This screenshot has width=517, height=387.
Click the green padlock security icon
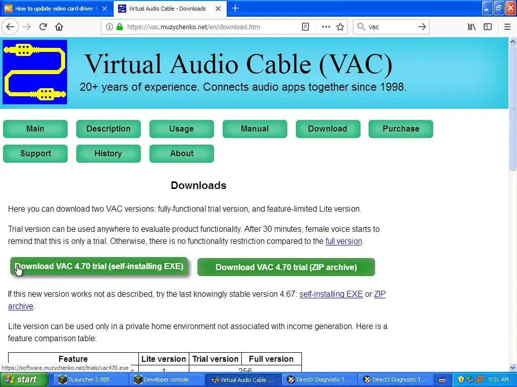pyautogui.click(x=120, y=27)
